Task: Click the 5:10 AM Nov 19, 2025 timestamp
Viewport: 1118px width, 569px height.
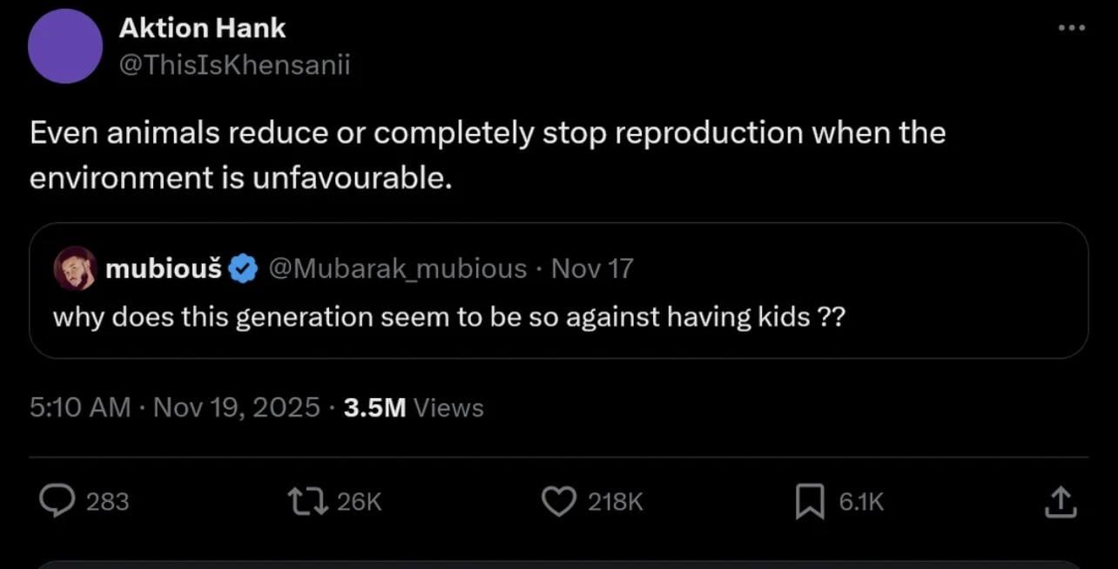Action: click(x=174, y=408)
